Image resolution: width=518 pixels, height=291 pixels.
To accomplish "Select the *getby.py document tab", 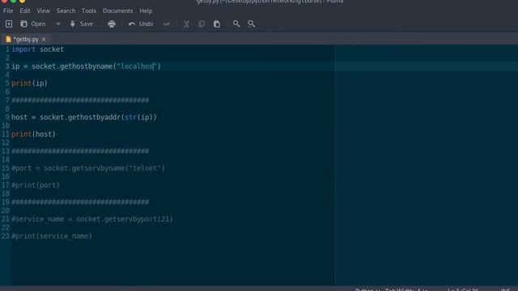I will (x=26, y=40).
